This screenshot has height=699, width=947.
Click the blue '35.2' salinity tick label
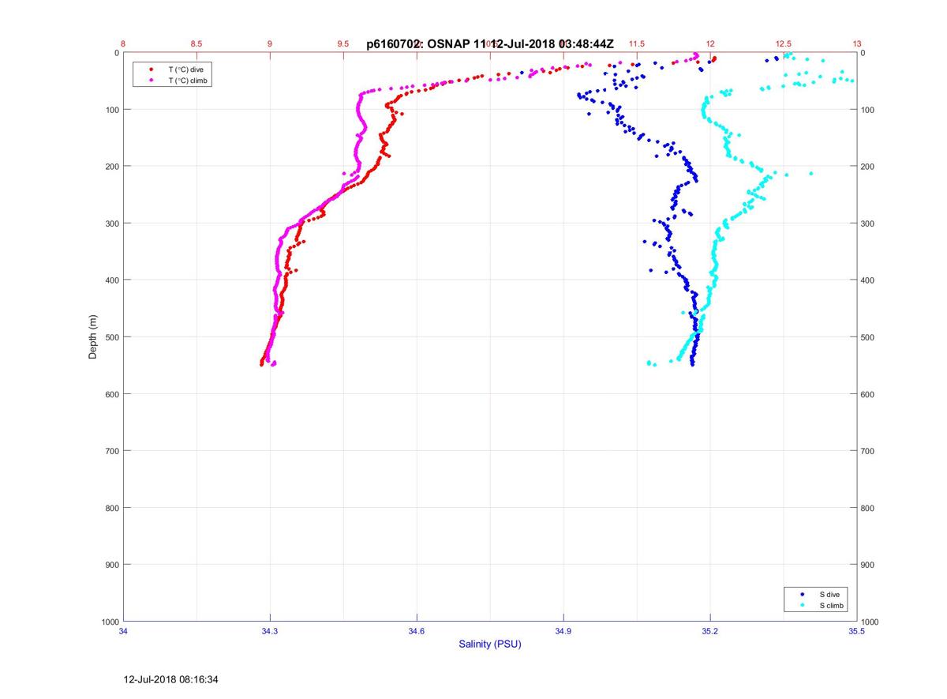[x=710, y=631]
